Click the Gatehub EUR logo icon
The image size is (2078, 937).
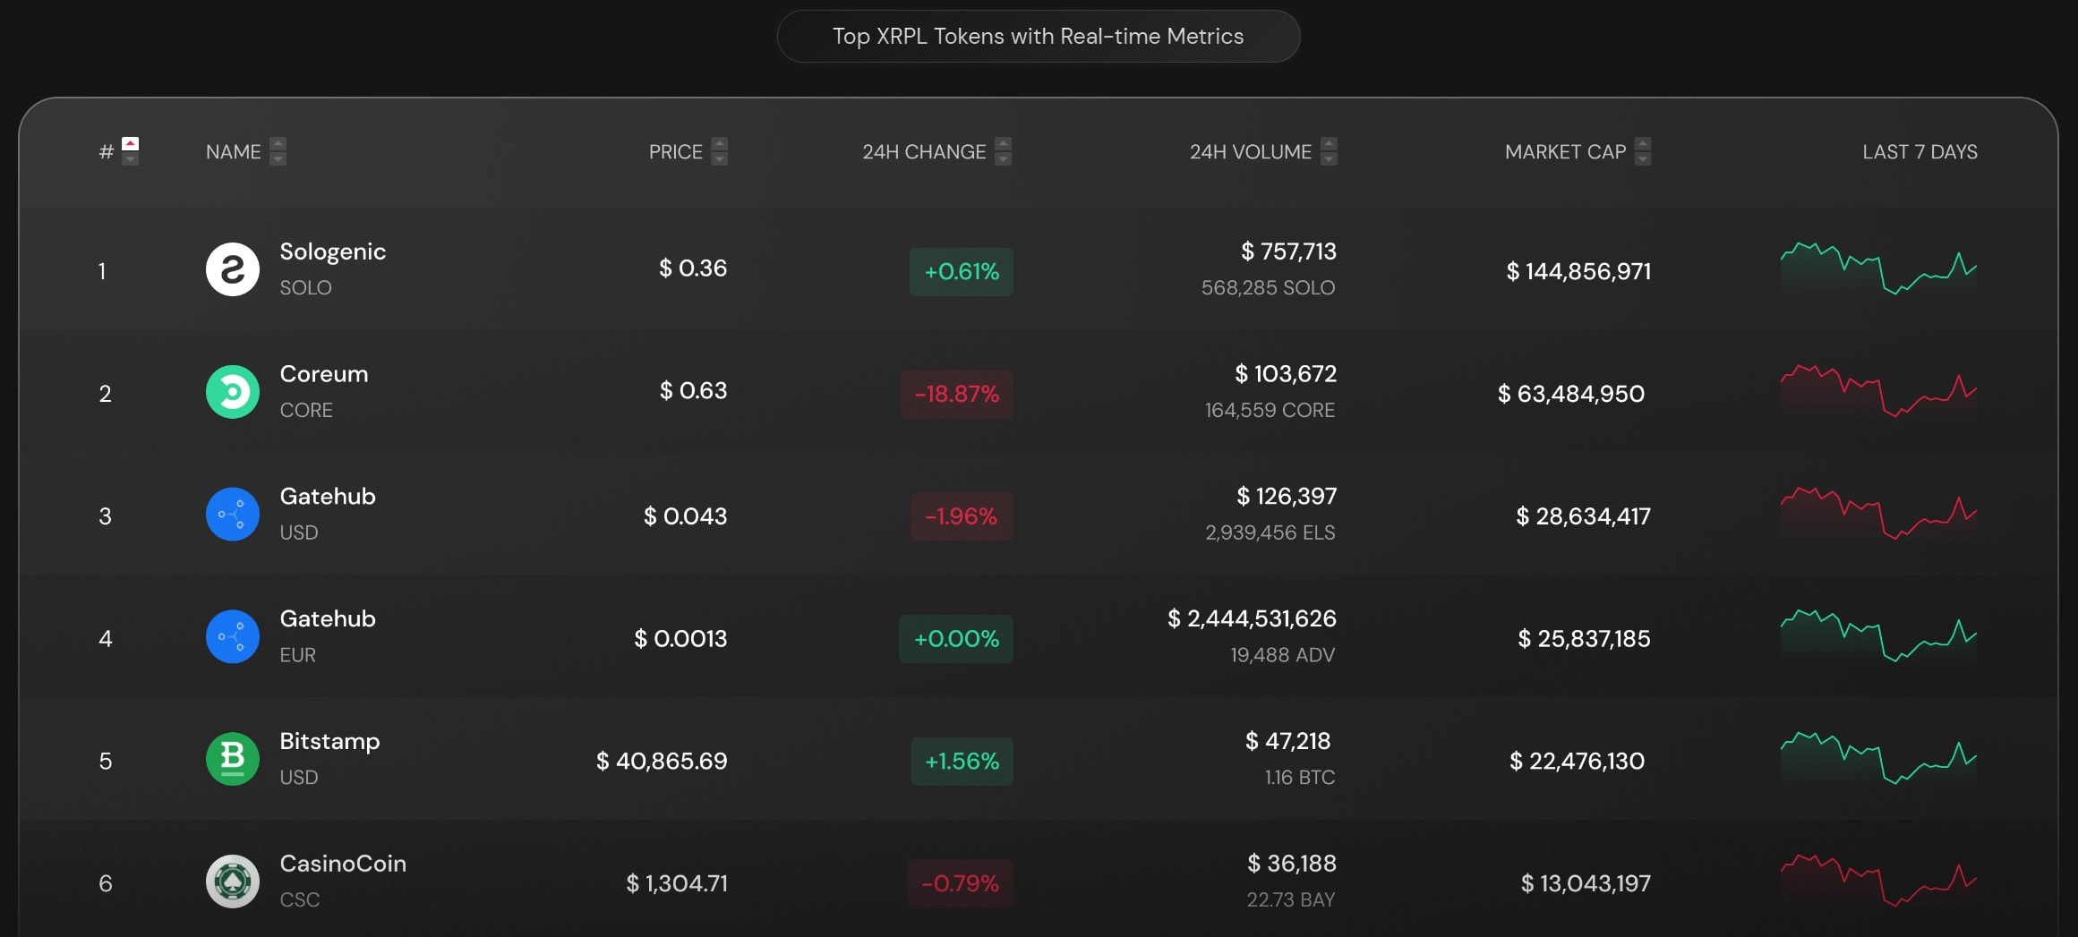coord(233,637)
